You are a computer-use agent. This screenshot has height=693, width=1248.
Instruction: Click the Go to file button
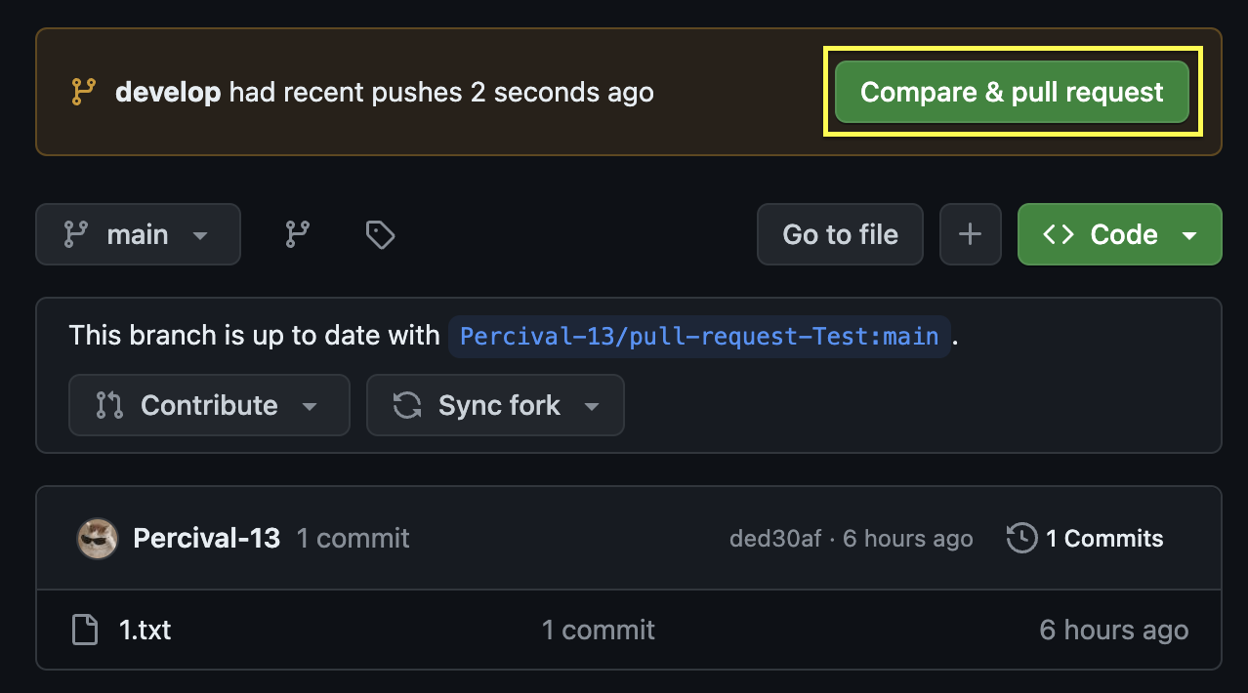pos(840,234)
